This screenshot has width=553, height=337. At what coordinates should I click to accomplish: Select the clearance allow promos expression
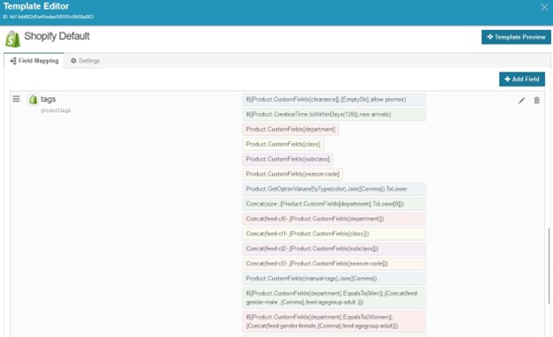pyautogui.click(x=334, y=100)
